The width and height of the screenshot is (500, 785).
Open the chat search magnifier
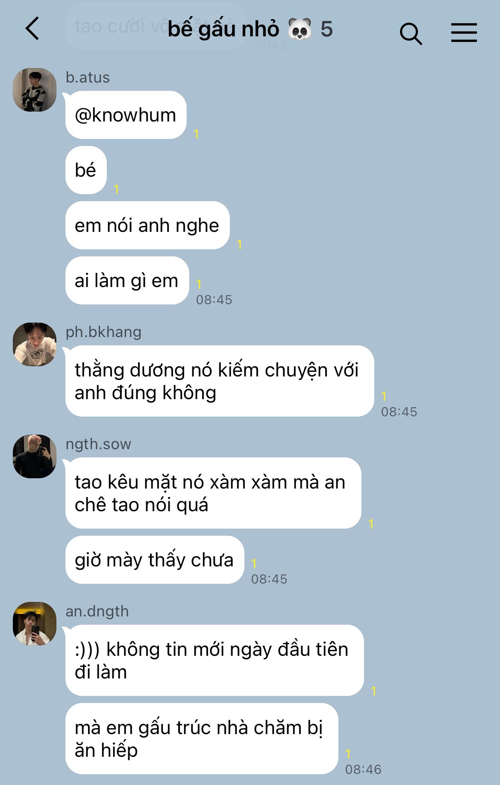tap(411, 33)
